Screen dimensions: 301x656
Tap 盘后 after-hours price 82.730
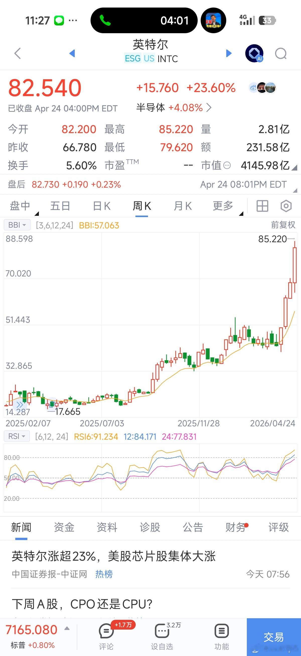click(45, 184)
